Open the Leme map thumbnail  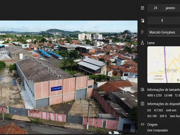164,65
